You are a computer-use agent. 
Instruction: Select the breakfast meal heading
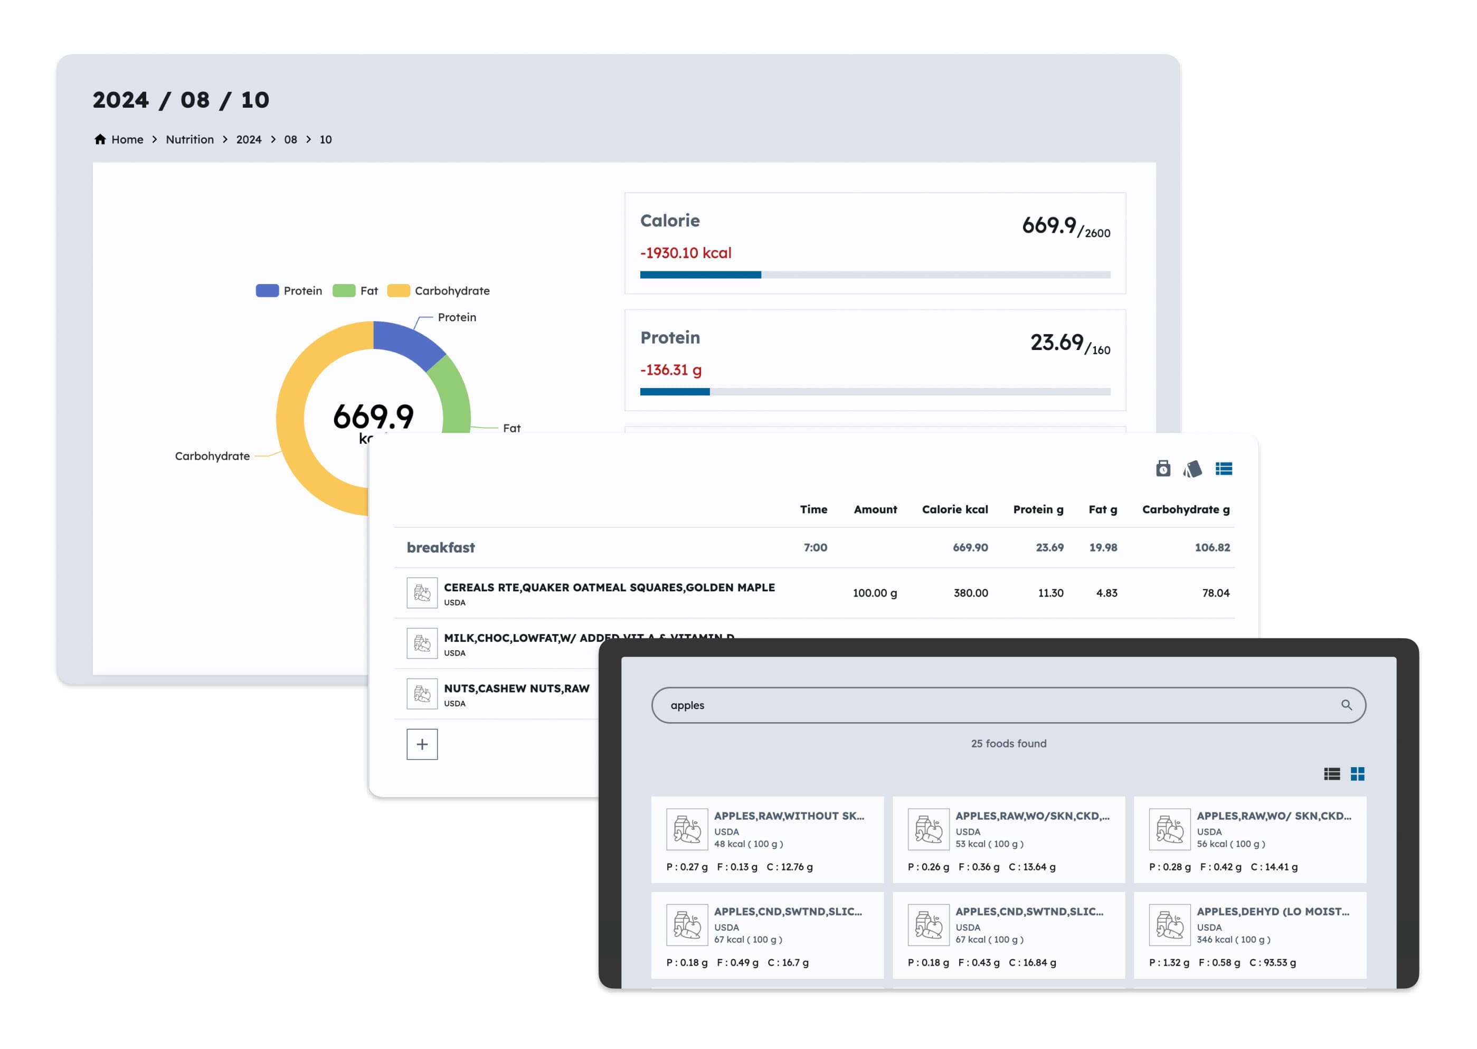(440, 547)
